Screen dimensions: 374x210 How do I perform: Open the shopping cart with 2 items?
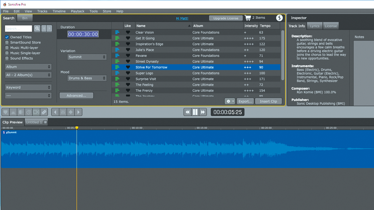point(255,18)
